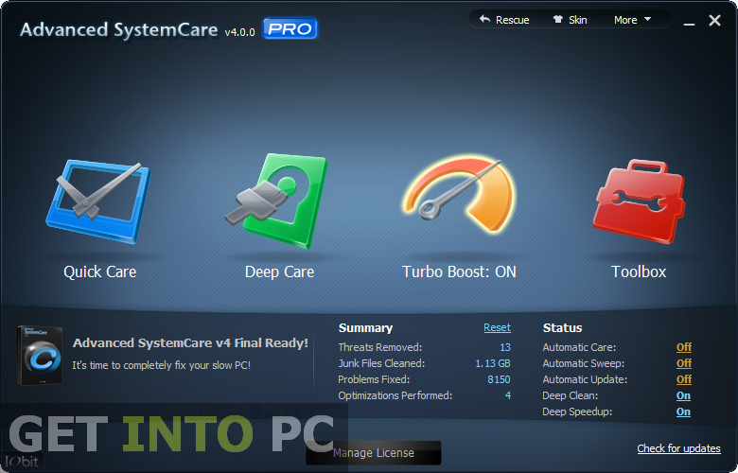Screen dimensions: 738x473
Task: Click 'Advanced SystemCare v4 Final Ready!' headline
Action: tap(190, 343)
